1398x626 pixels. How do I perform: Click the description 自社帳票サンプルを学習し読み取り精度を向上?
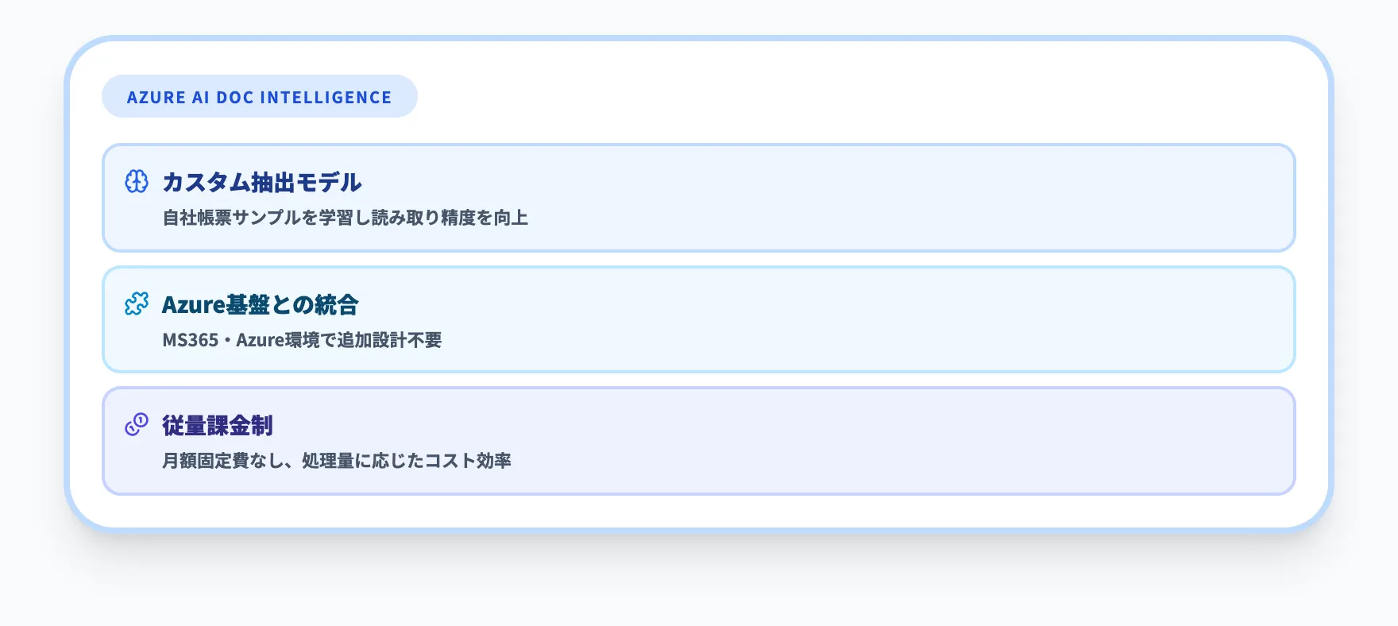pyautogui.click(x=345, y=218)
